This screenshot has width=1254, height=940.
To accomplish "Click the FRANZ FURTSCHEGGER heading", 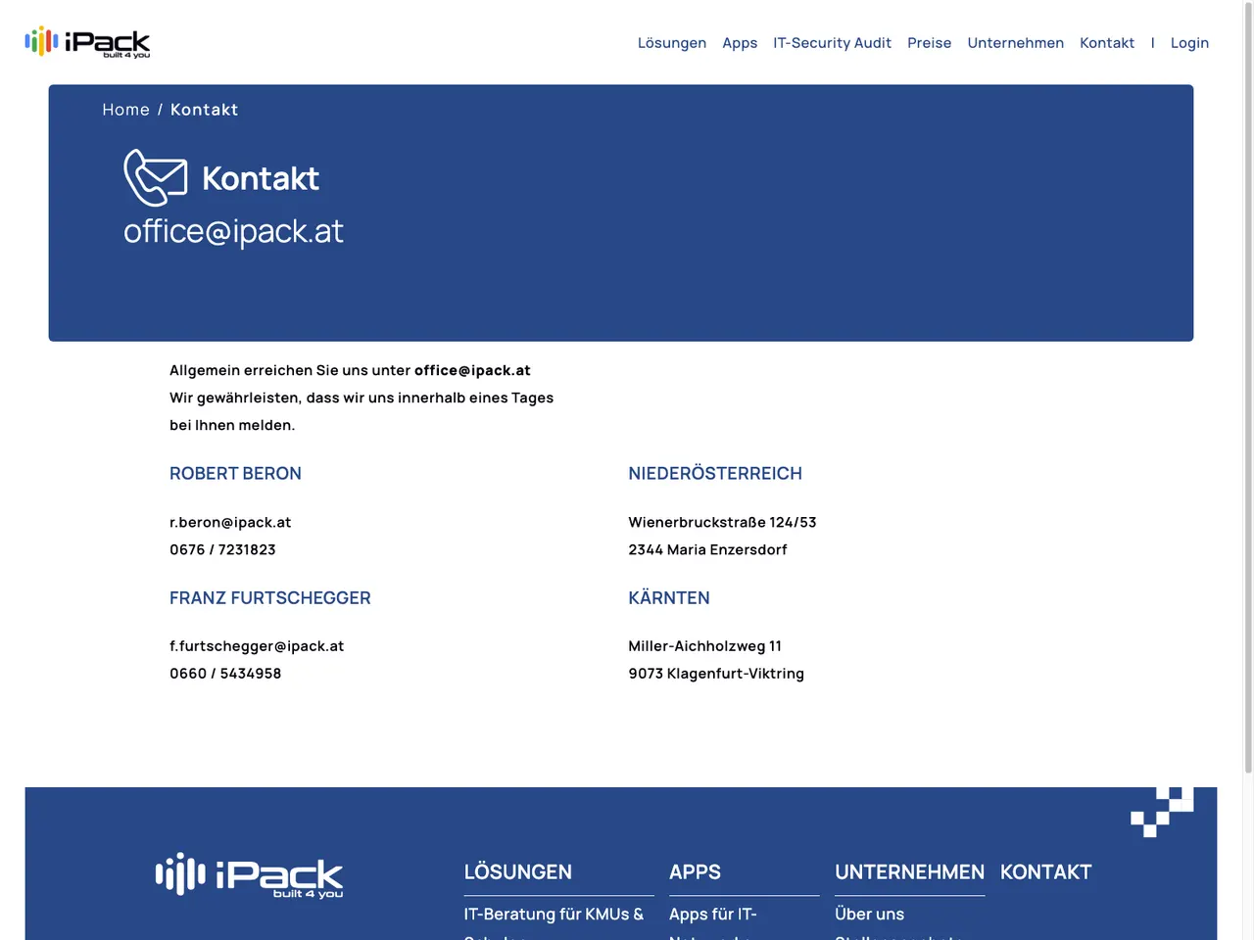I will coord(270,598).
